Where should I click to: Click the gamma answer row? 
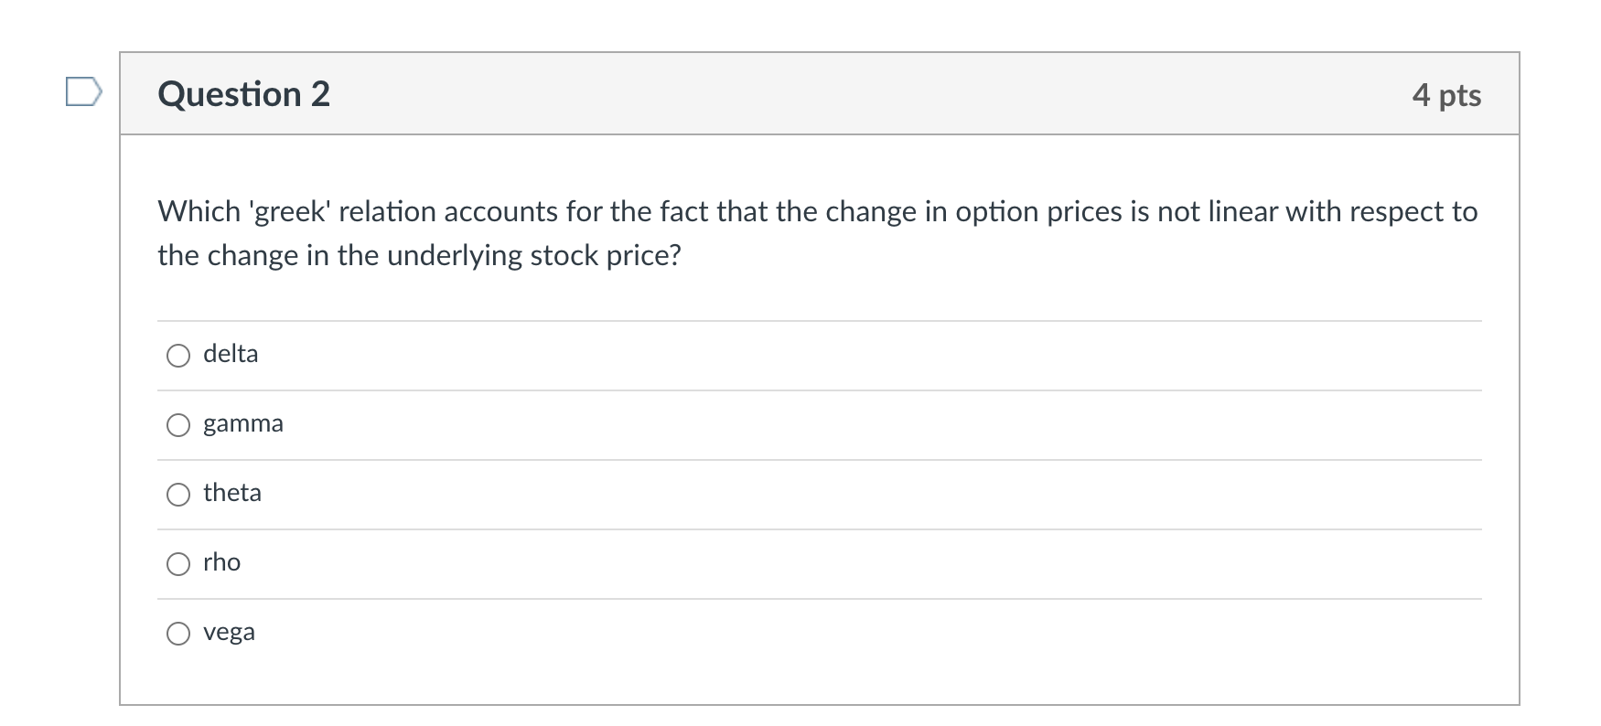pyautogui.click(x=814, y=424)
